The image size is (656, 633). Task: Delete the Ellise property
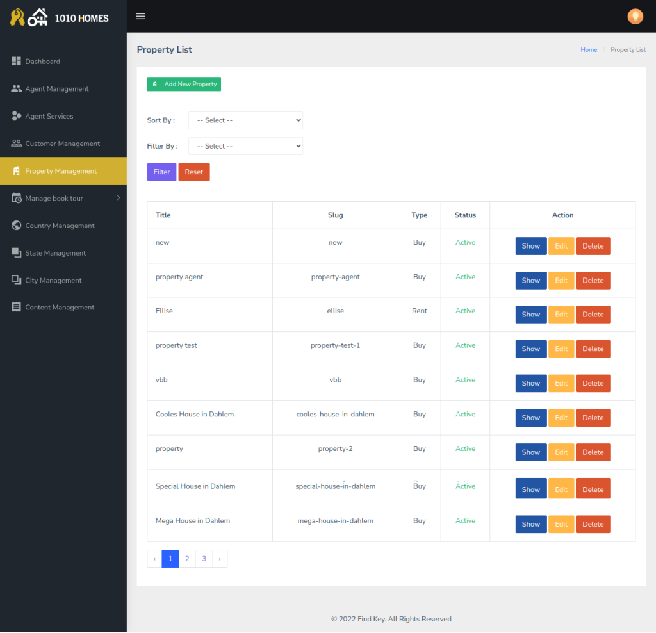593,315
